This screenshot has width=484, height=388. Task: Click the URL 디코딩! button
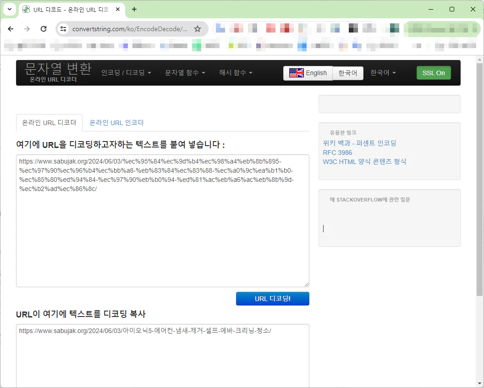pos(272,298)
